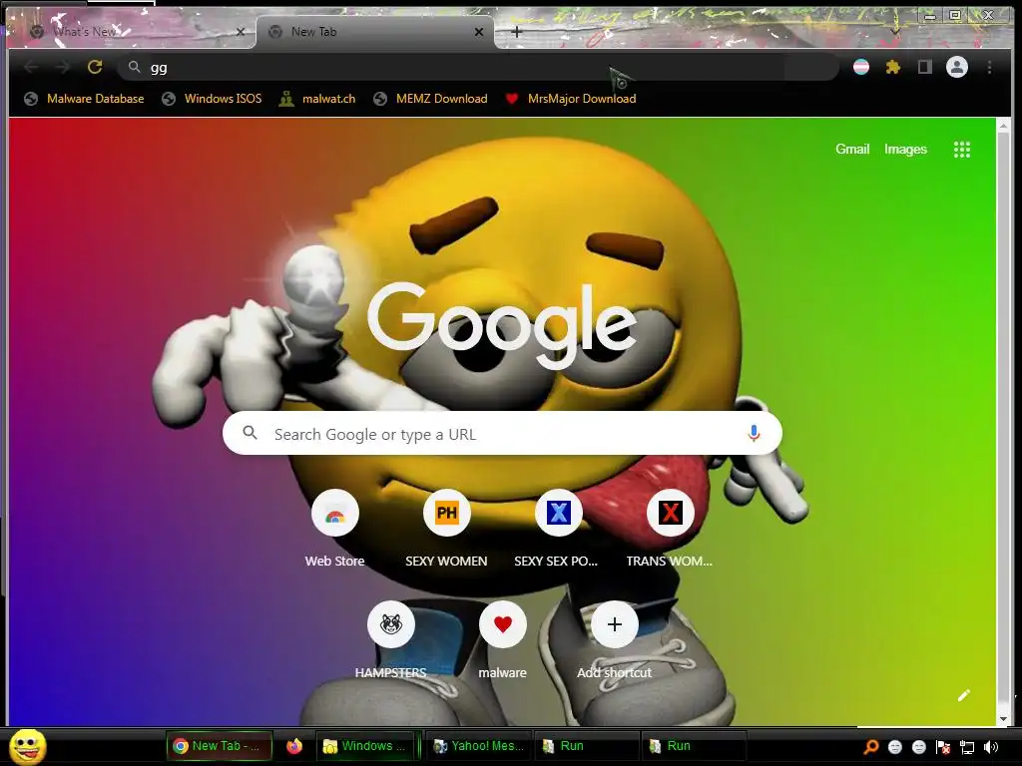
Task: Switch to the second Run taskbar button
Action: pos(694,746)
